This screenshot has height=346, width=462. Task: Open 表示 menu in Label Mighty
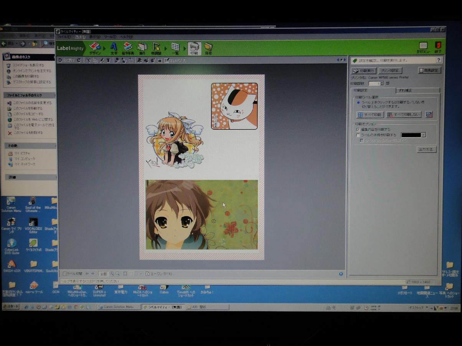pyautogui.click(x=94, y=37)
